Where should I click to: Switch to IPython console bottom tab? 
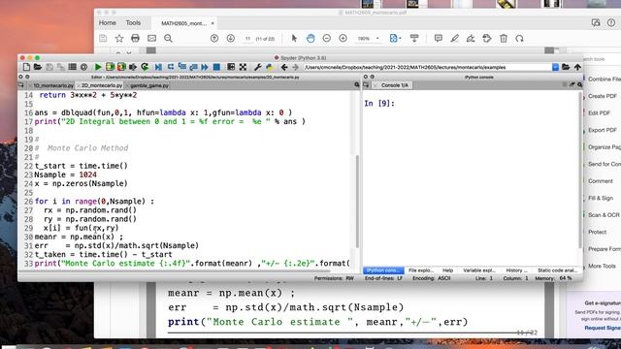pos(383,270)
